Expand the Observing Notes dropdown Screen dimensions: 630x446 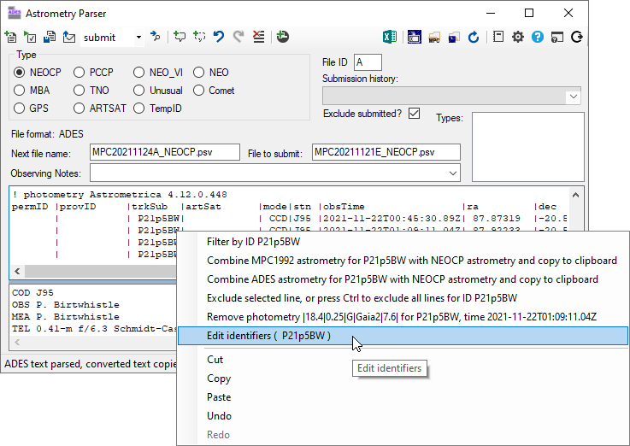click(x=453, y=173)
